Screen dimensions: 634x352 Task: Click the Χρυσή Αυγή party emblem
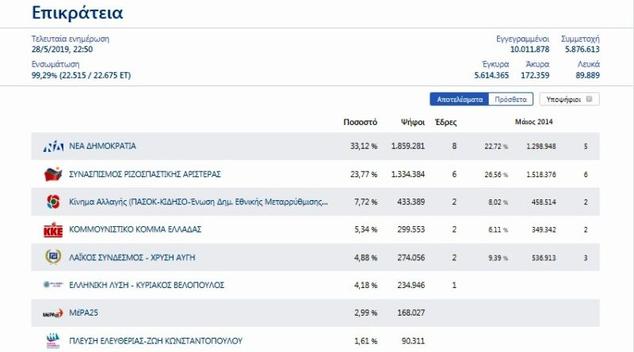(52, 257)
